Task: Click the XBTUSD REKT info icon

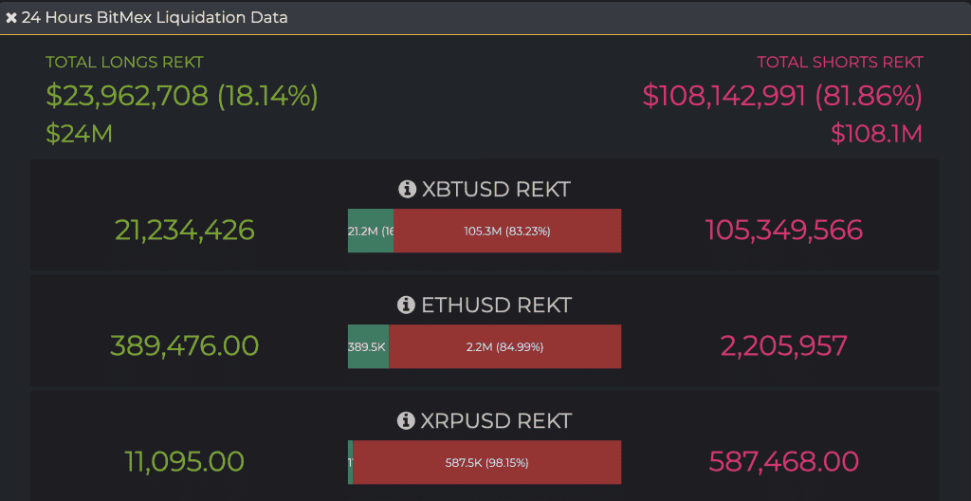Action: [x=408, y=190]
